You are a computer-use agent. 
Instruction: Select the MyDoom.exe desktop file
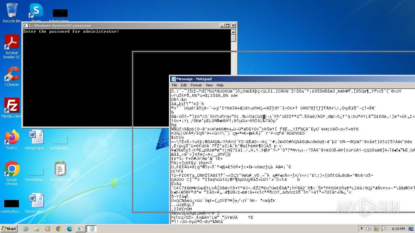pos(60,171)
